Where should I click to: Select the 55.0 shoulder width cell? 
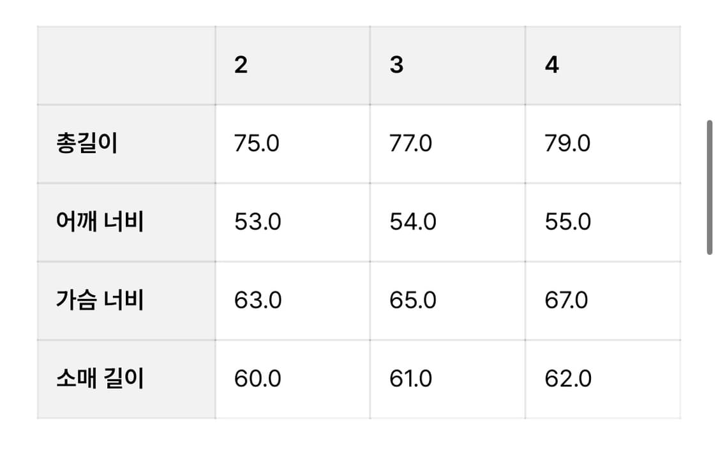click(x=602, y=222)
